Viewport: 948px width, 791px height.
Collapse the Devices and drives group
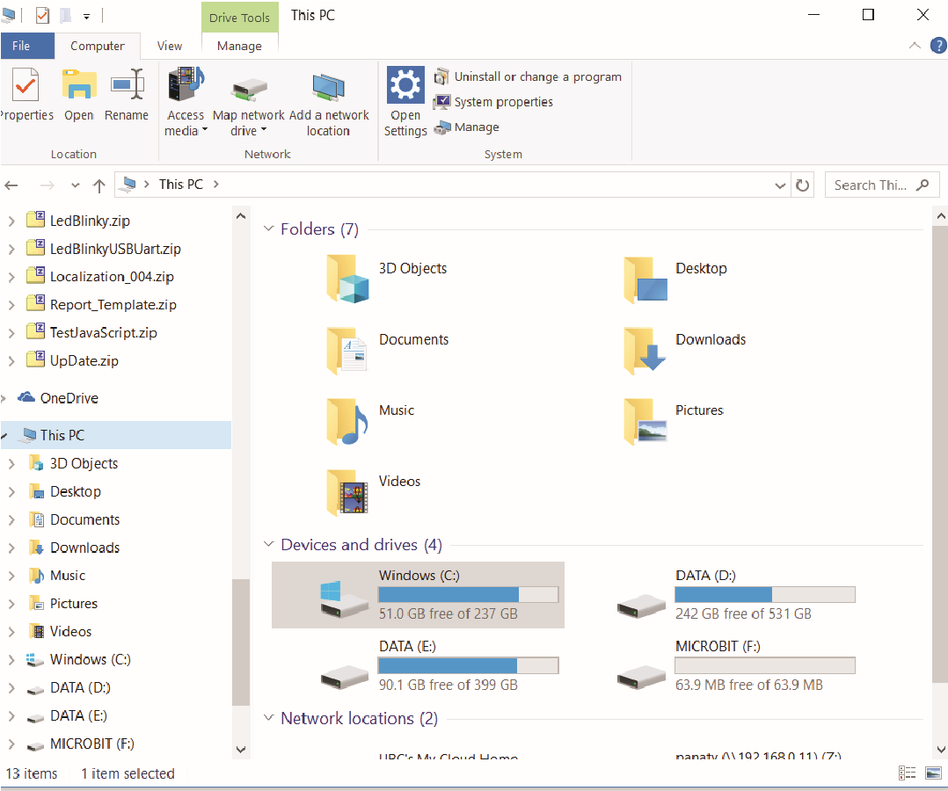[268, 544]
